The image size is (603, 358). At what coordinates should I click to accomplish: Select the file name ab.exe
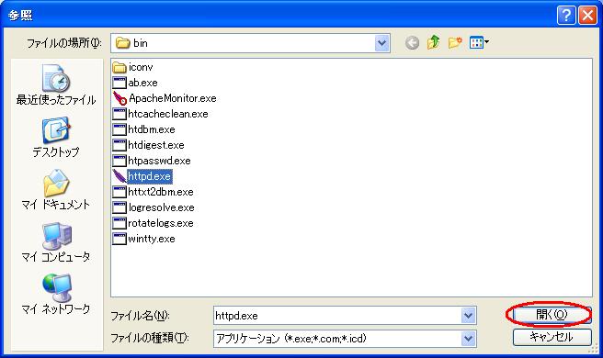[x=143, y=83]
